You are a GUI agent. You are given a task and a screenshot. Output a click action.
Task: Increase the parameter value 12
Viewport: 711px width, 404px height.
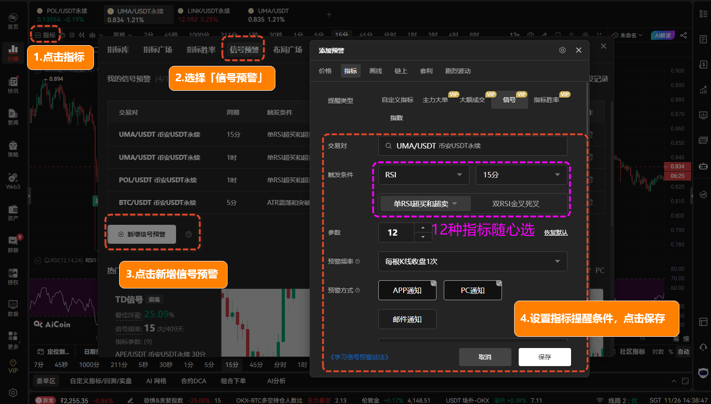point(423,228)
